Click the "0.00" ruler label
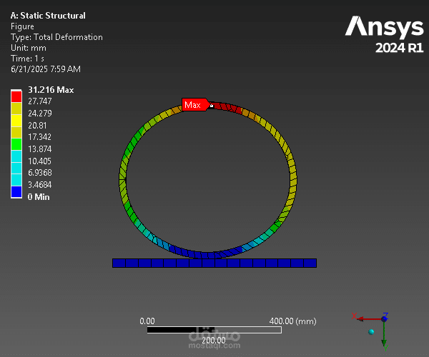The height and width of the screenshot is (357, 429). click(147, 321)
